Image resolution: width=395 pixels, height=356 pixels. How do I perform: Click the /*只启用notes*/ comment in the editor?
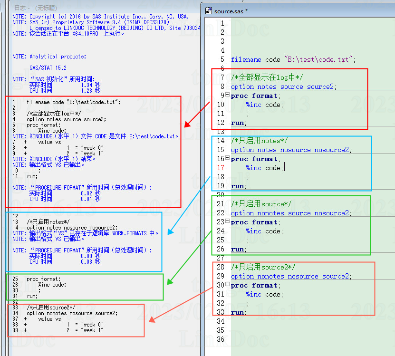coord(260,141)
